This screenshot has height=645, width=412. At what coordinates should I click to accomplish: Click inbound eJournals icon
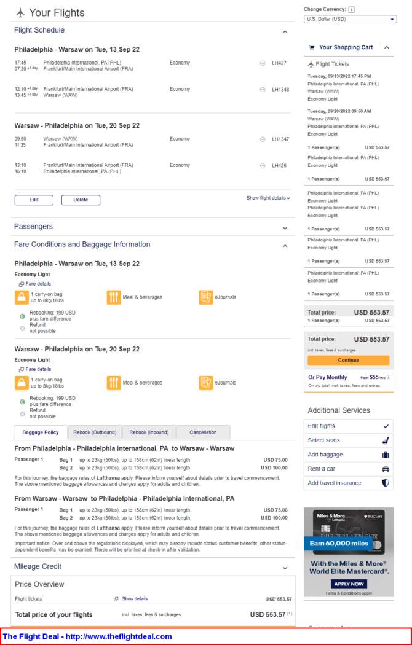pos(206,383)
